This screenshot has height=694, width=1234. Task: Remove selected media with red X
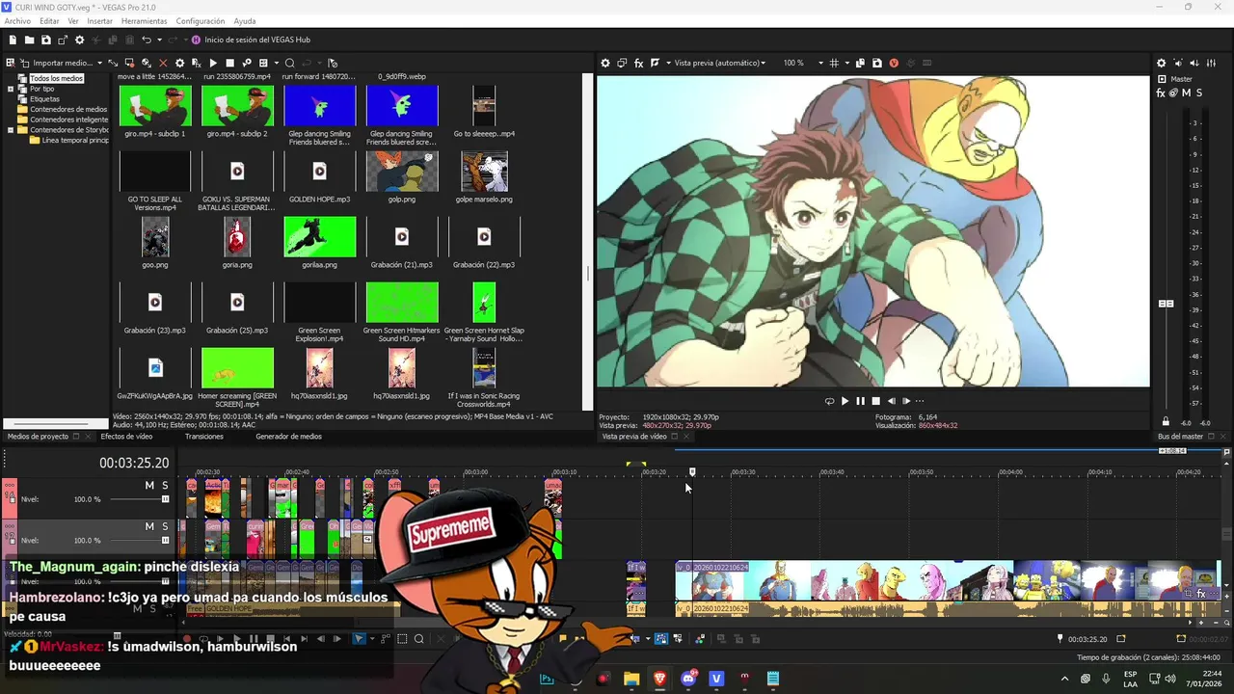[x=163, y=63]
